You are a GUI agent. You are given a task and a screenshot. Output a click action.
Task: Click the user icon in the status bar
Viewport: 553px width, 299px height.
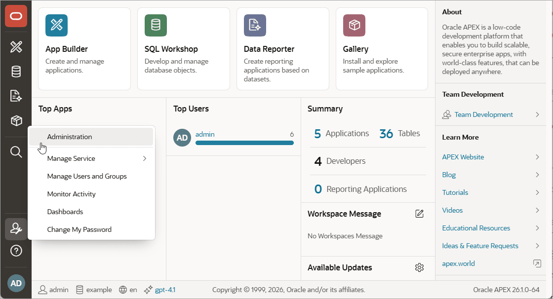click(x=42, y=290)
